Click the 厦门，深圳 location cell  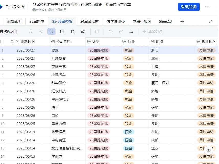click(x=172, y=83)
